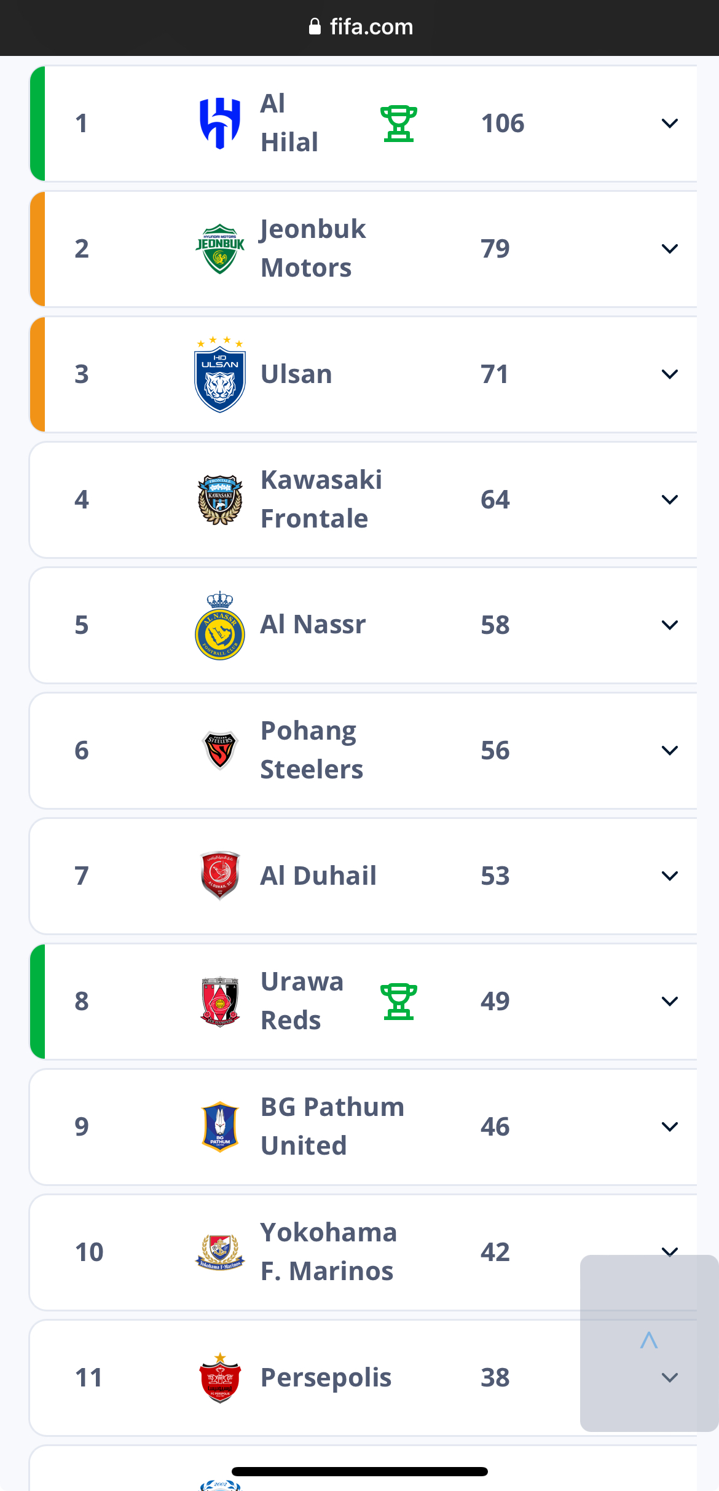
Task: Click the Al Duhail red crest
Action: coord(220,876)
